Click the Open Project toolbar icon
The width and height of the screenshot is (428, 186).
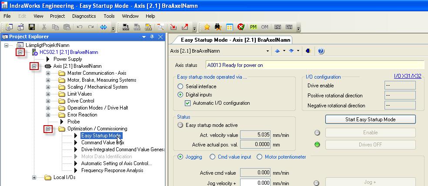pyautogui.click(x=21, y=27)
